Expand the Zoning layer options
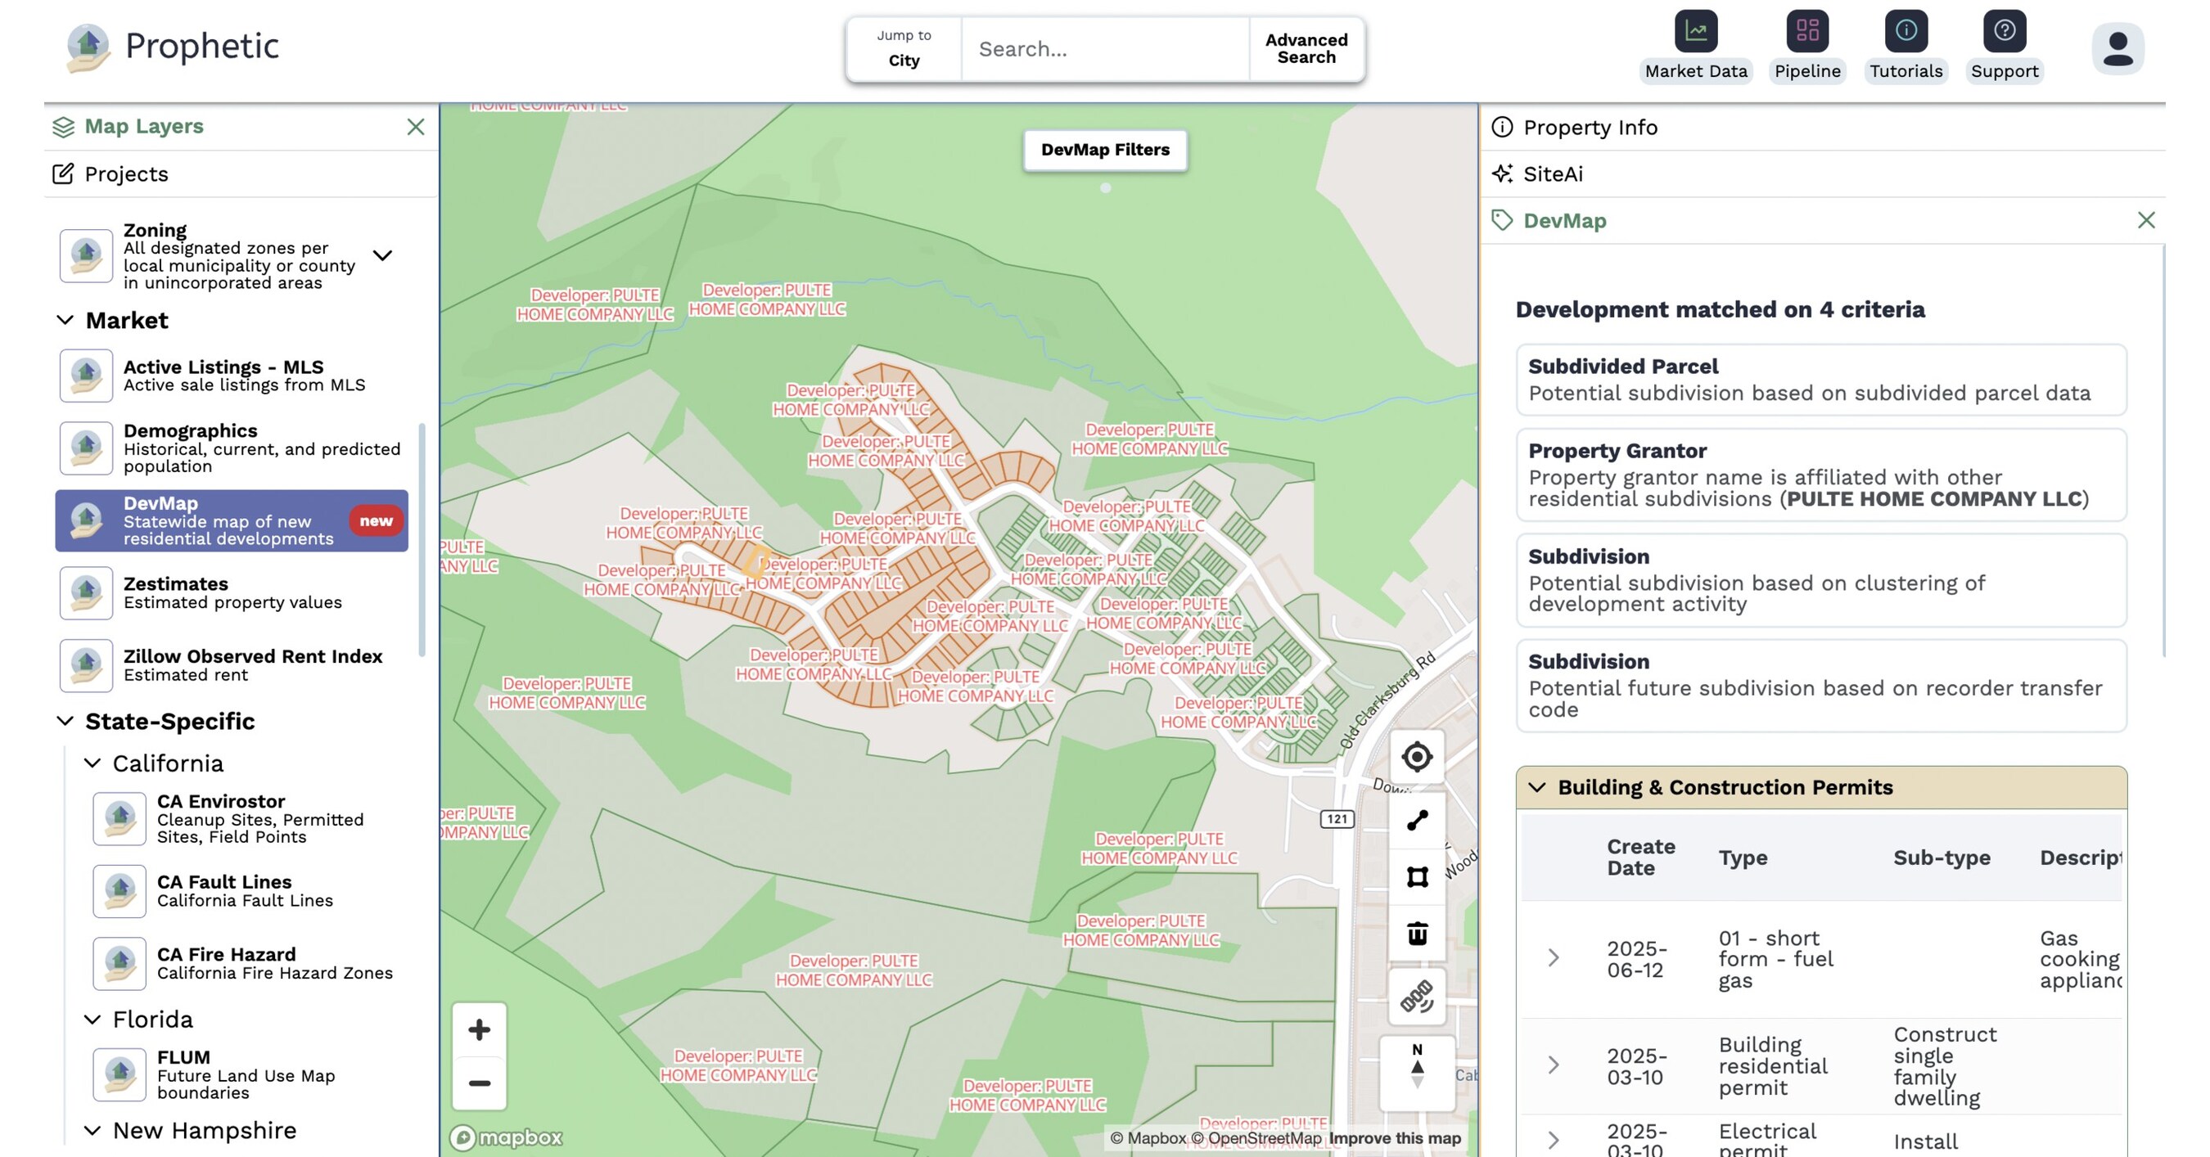Viewport: 2210px width, 1157px height. (x=384, y=255)
